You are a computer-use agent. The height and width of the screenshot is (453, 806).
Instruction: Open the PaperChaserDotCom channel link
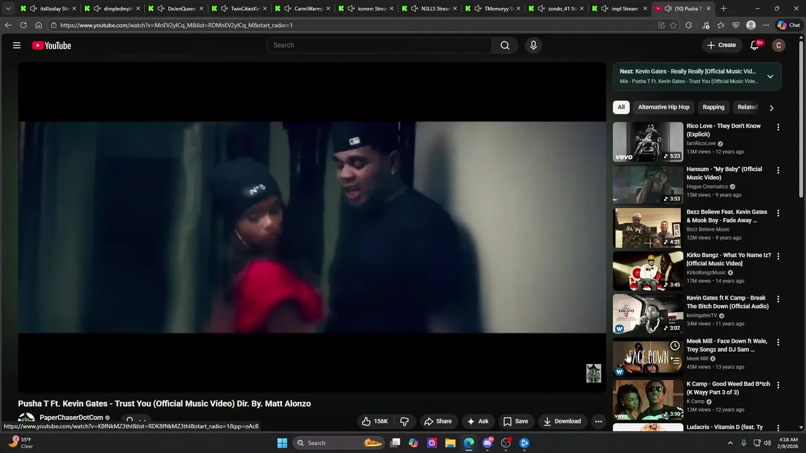click(71, 418)
